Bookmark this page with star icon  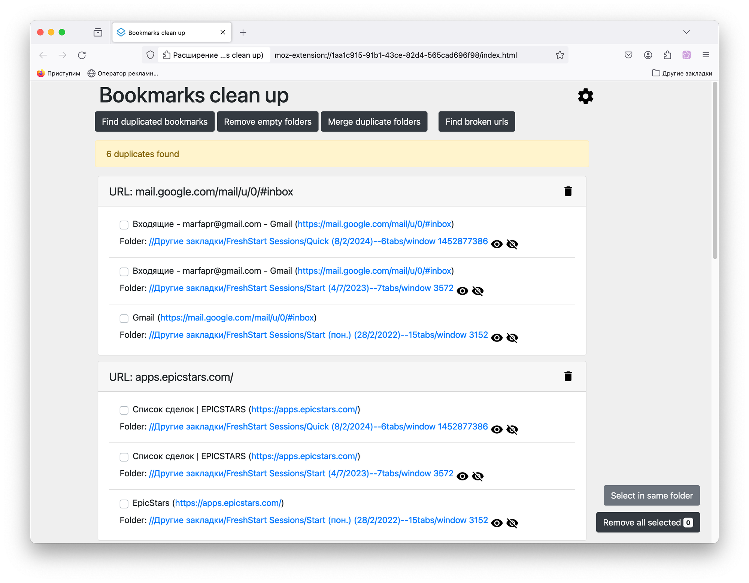[x=560, y=55]
